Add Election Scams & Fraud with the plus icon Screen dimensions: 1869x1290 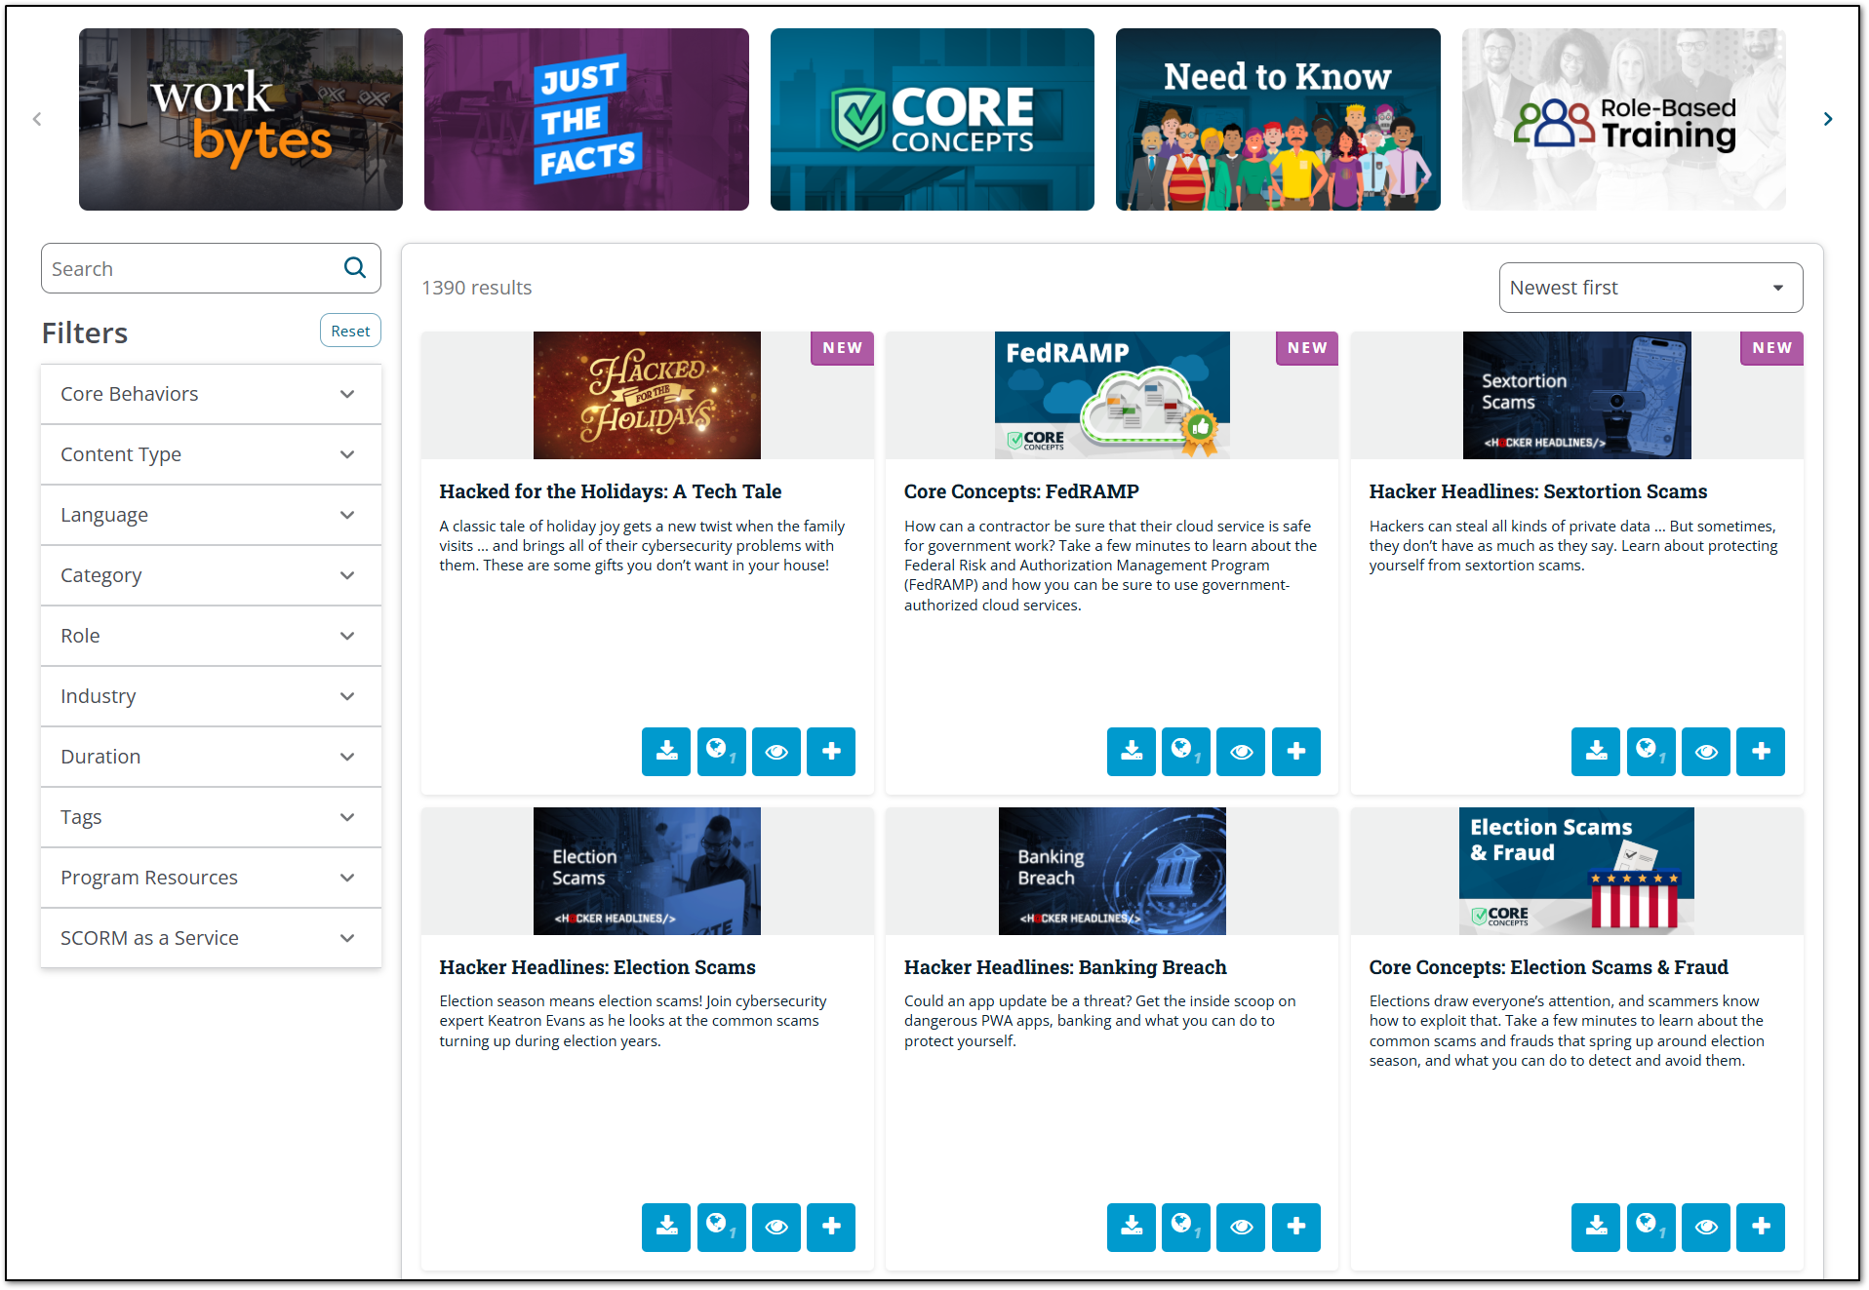1761,1227
